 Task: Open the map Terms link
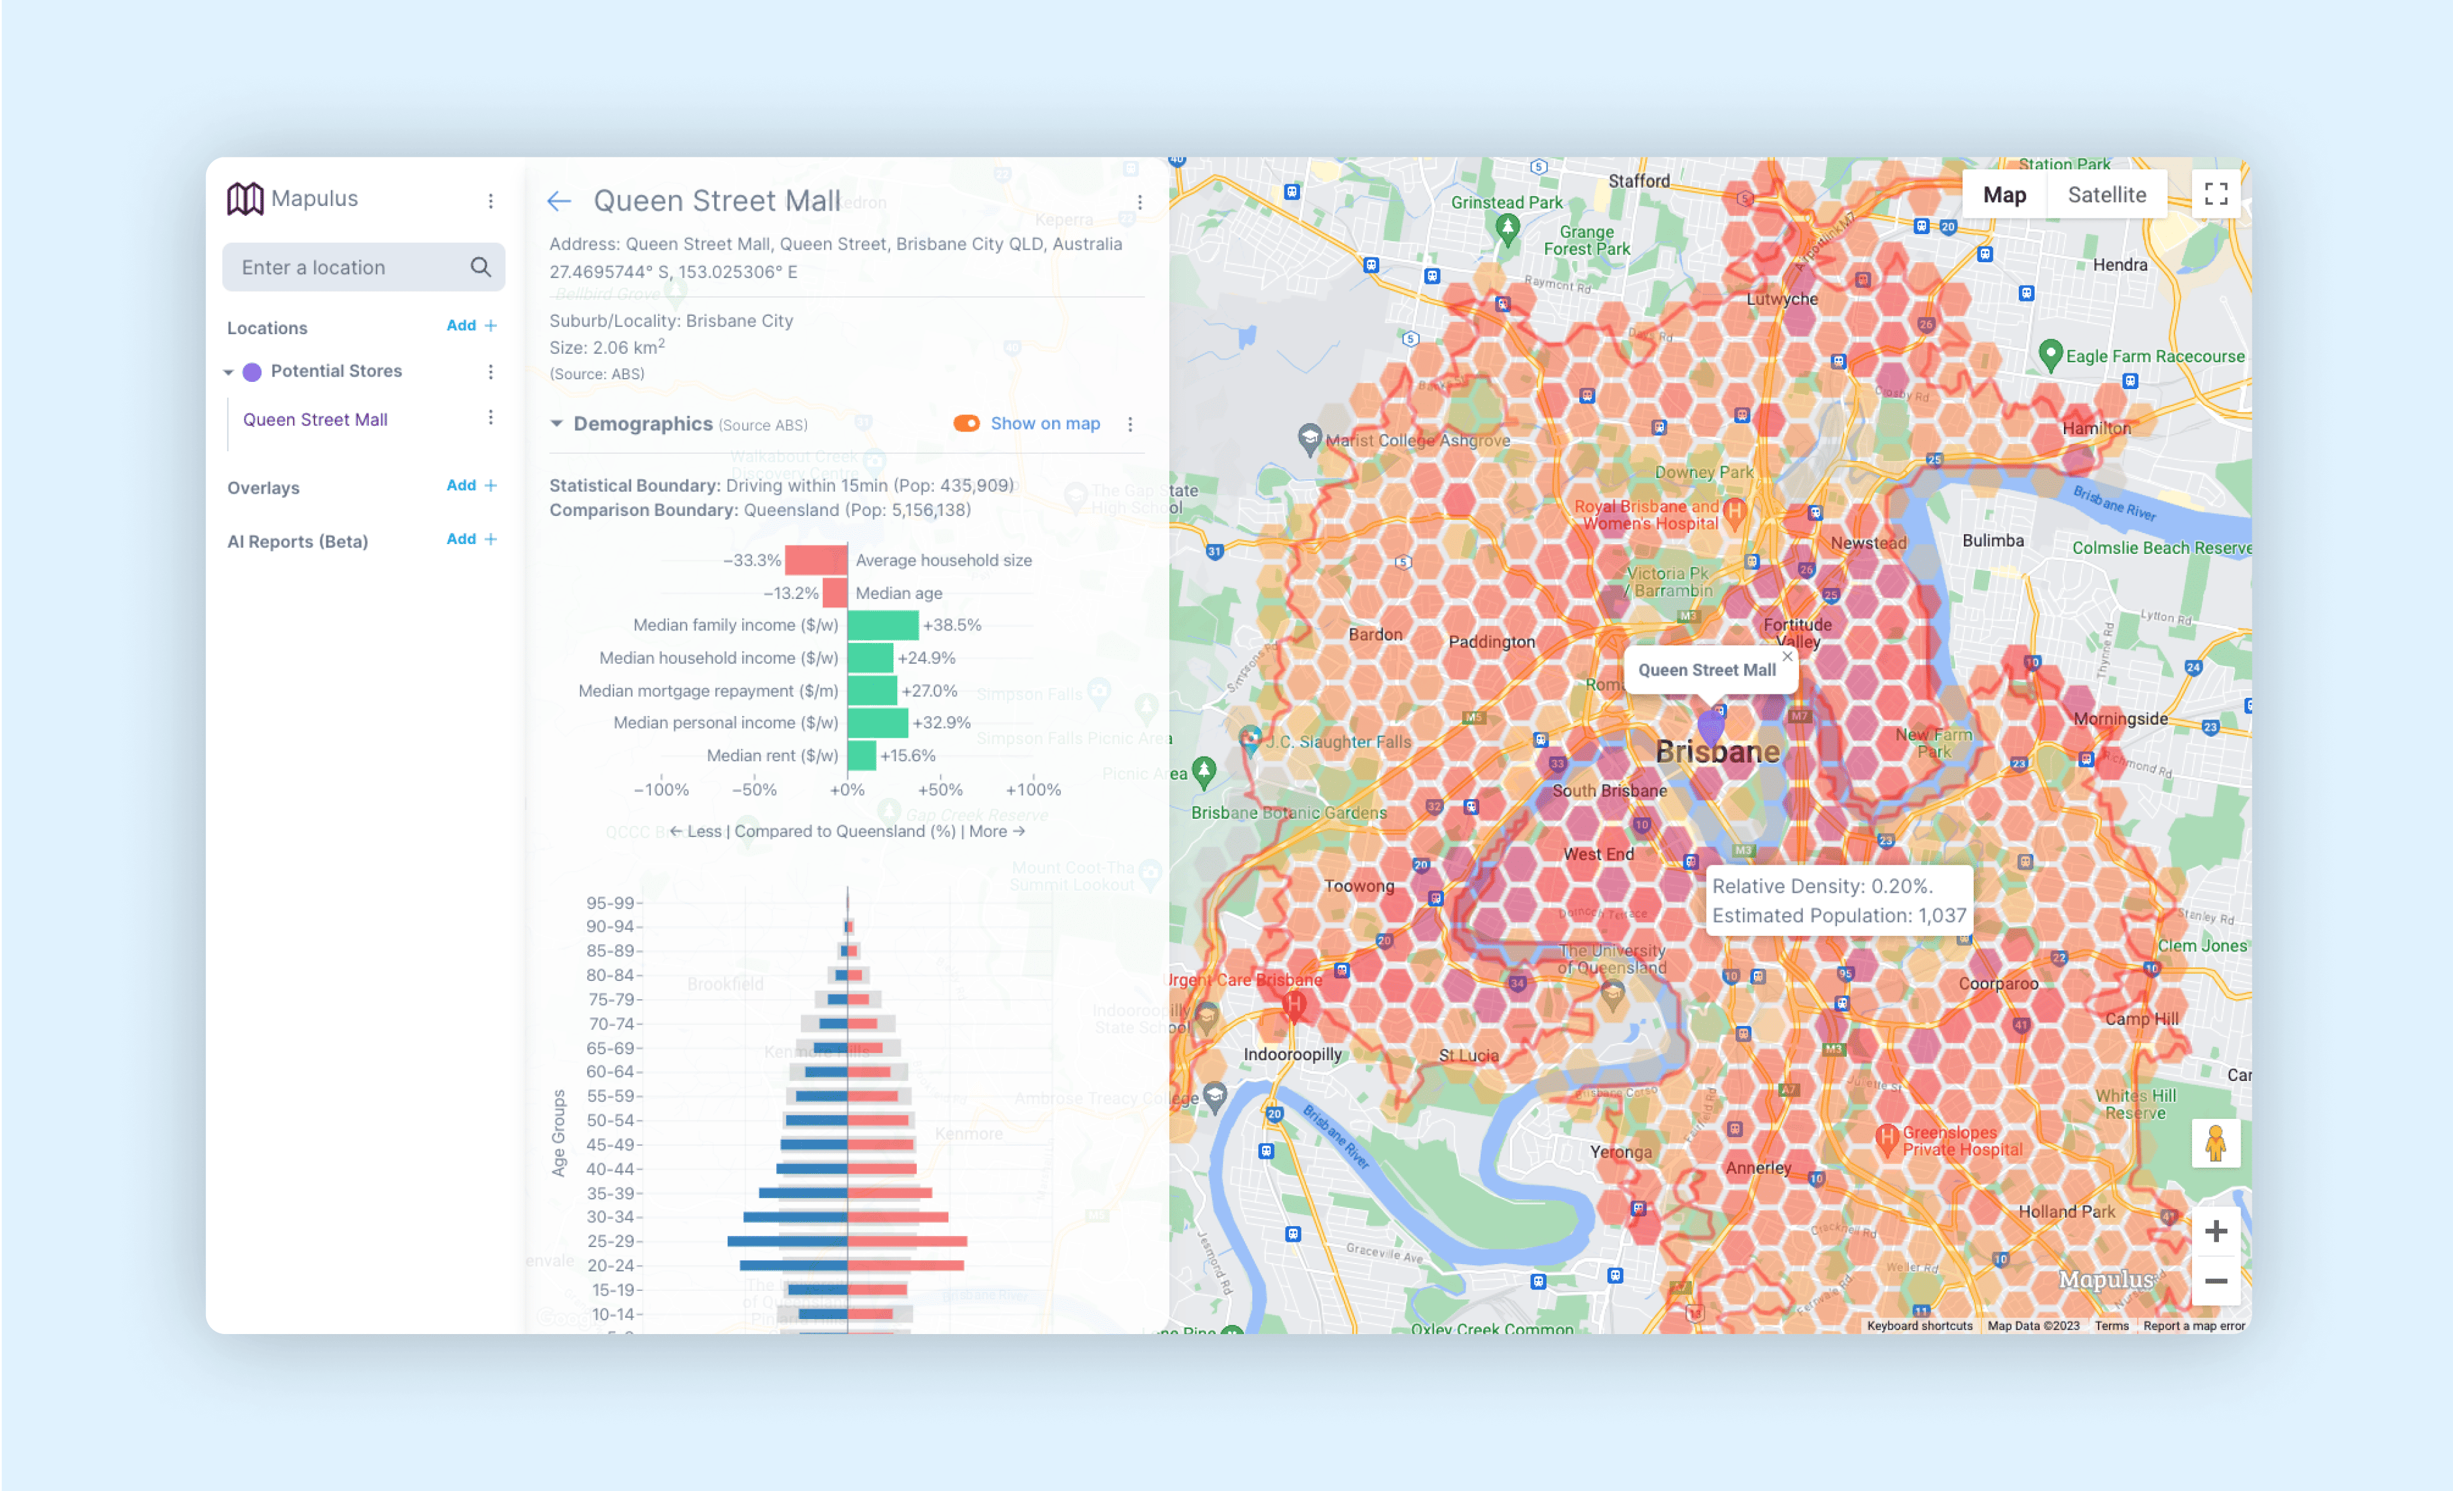[2112, 1326]
